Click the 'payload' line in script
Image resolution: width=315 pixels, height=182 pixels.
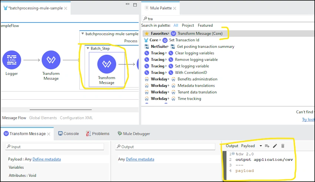245,171
